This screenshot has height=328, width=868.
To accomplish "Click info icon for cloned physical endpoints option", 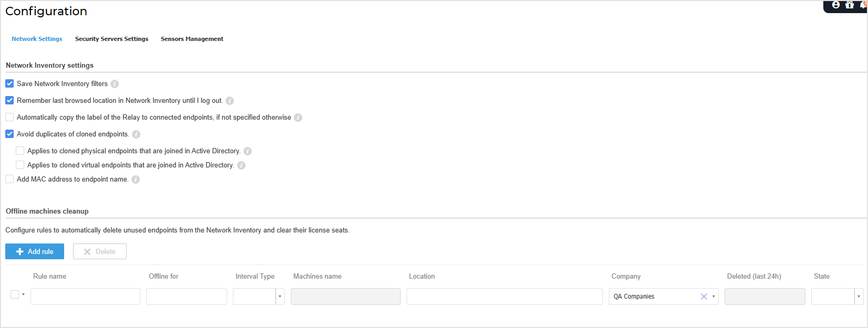I will click(x=248, y=151).
